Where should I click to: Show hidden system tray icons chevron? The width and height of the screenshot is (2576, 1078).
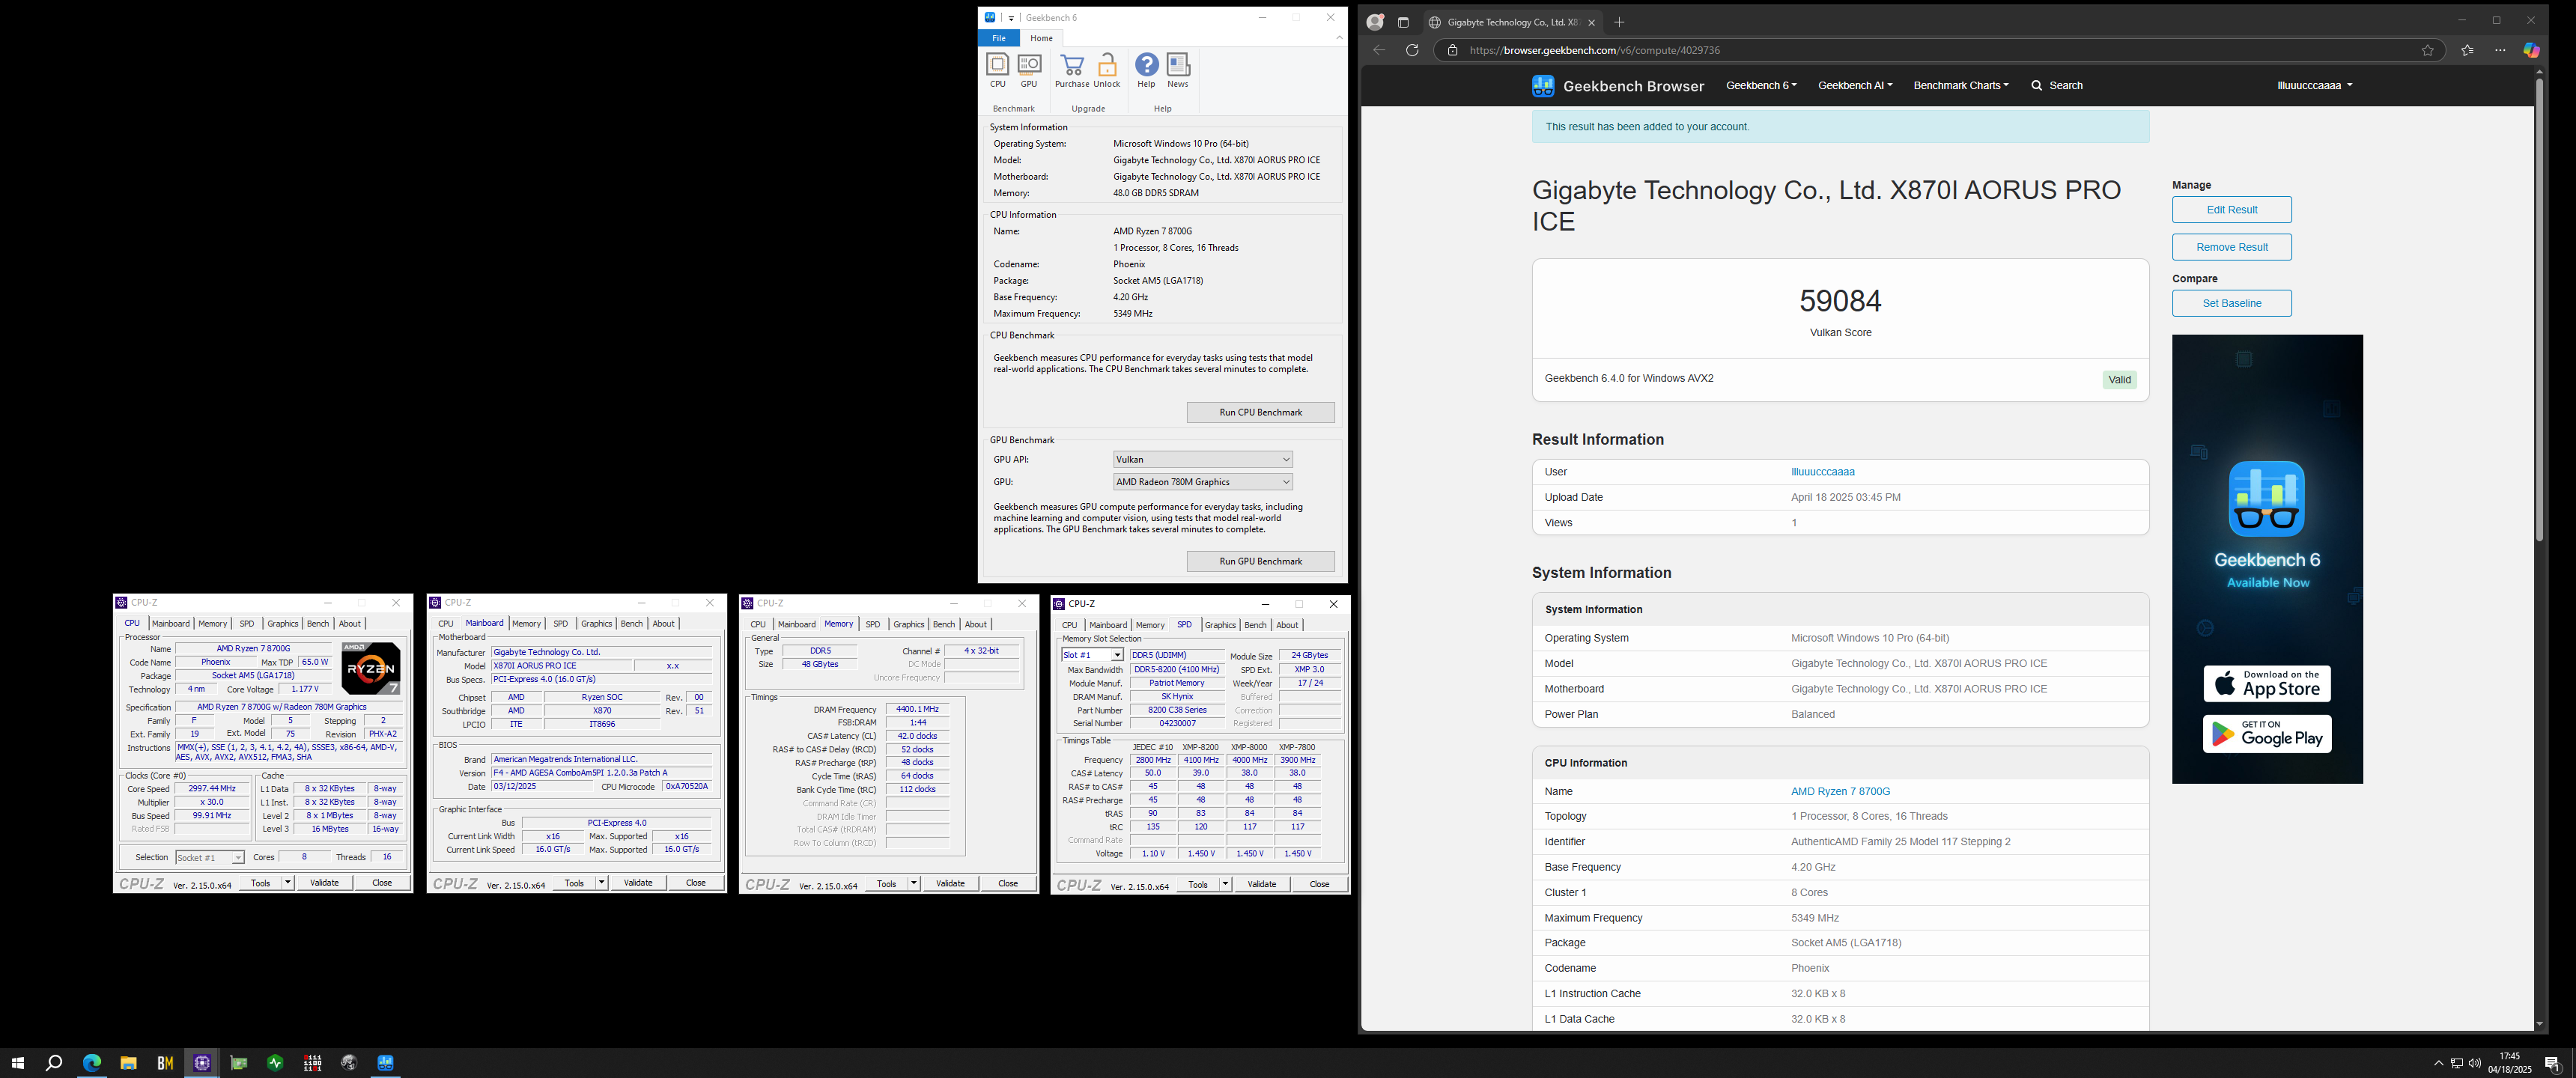click(x=2438, y=1063)
